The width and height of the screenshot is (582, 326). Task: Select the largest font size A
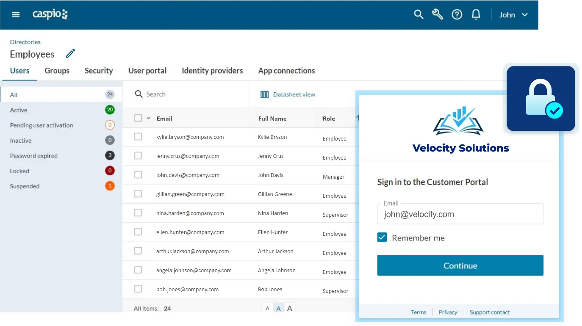(290, 308)
